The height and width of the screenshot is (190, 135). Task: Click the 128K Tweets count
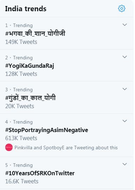(21, 74)
